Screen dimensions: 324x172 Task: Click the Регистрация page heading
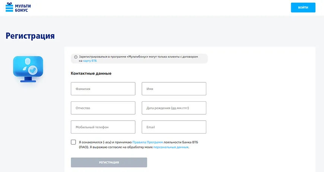pyautogui.click(x=30, y=36)
